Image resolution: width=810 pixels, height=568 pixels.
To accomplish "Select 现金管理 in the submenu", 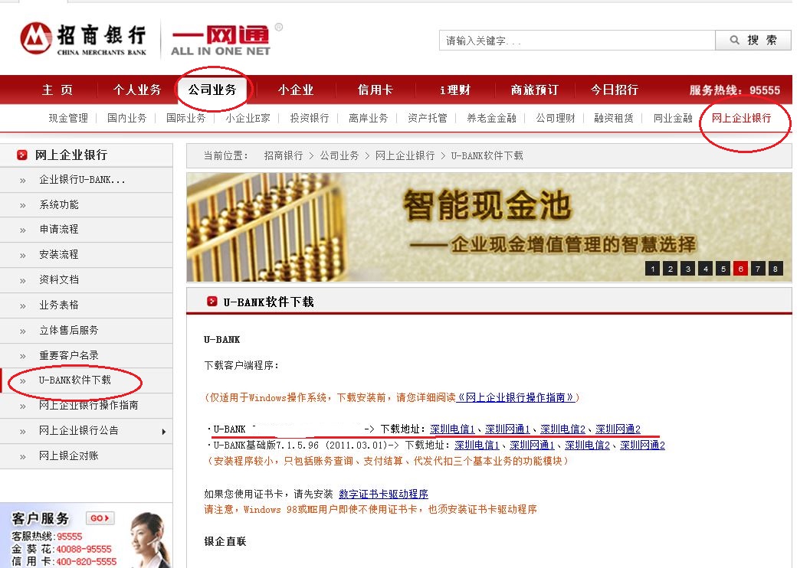I will 68,118.
